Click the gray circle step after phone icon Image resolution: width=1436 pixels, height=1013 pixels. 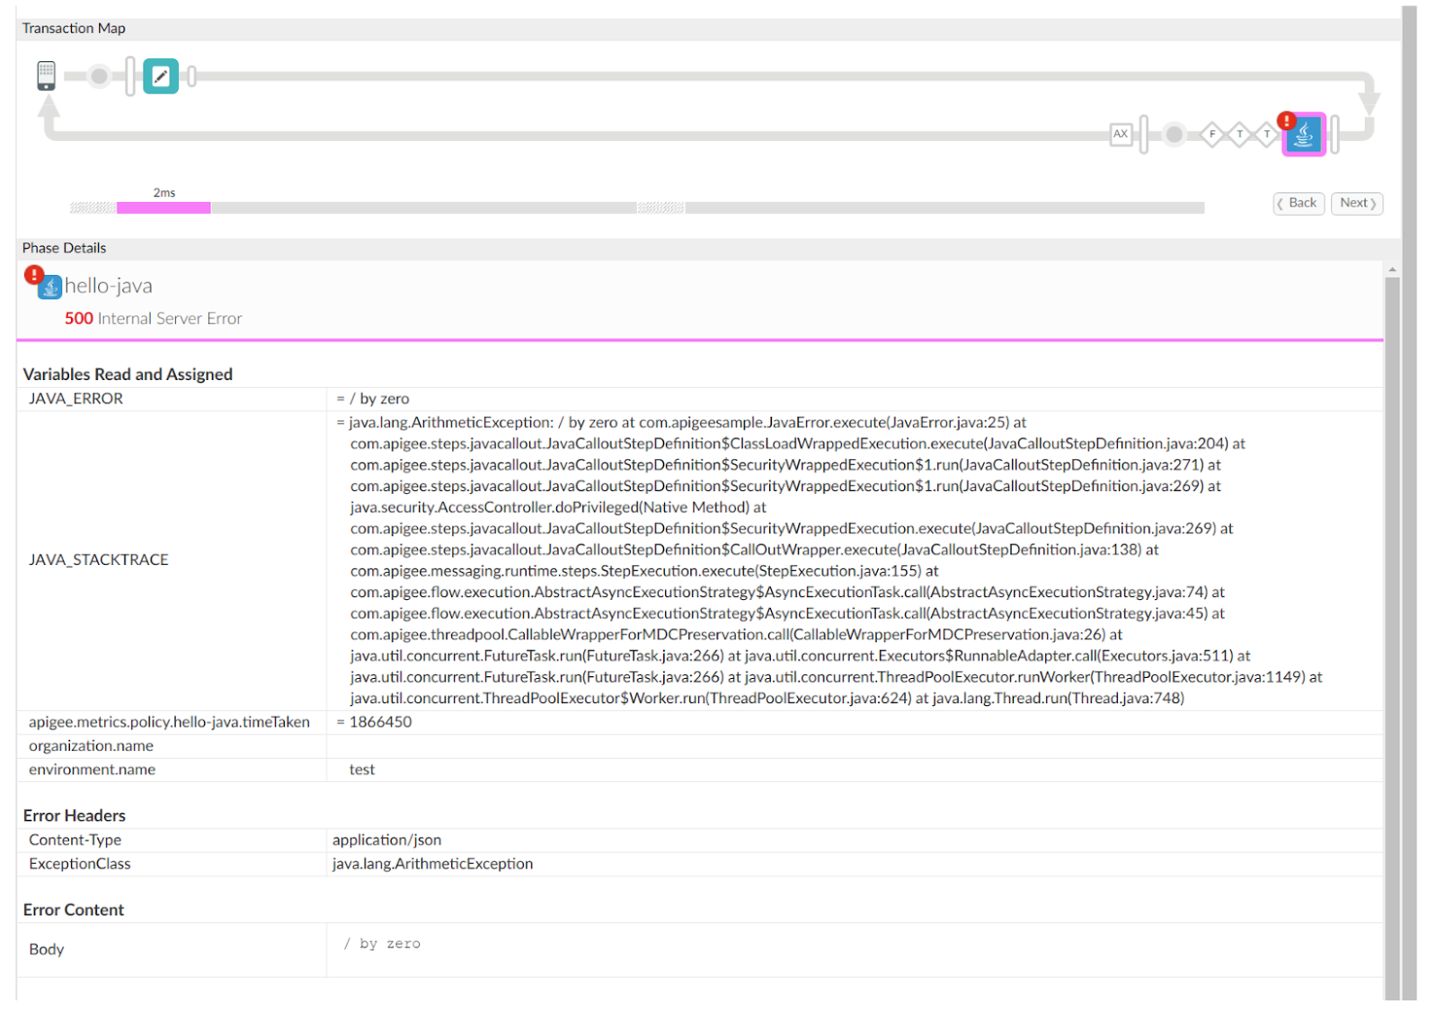pyautogui.click(x=99, y=76)
